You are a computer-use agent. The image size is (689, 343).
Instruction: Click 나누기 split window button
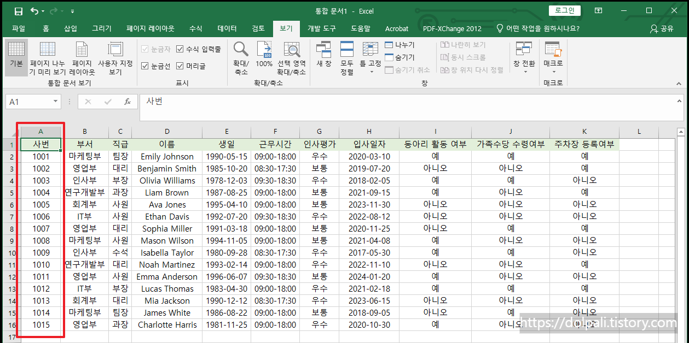click(x=400, y=45)
